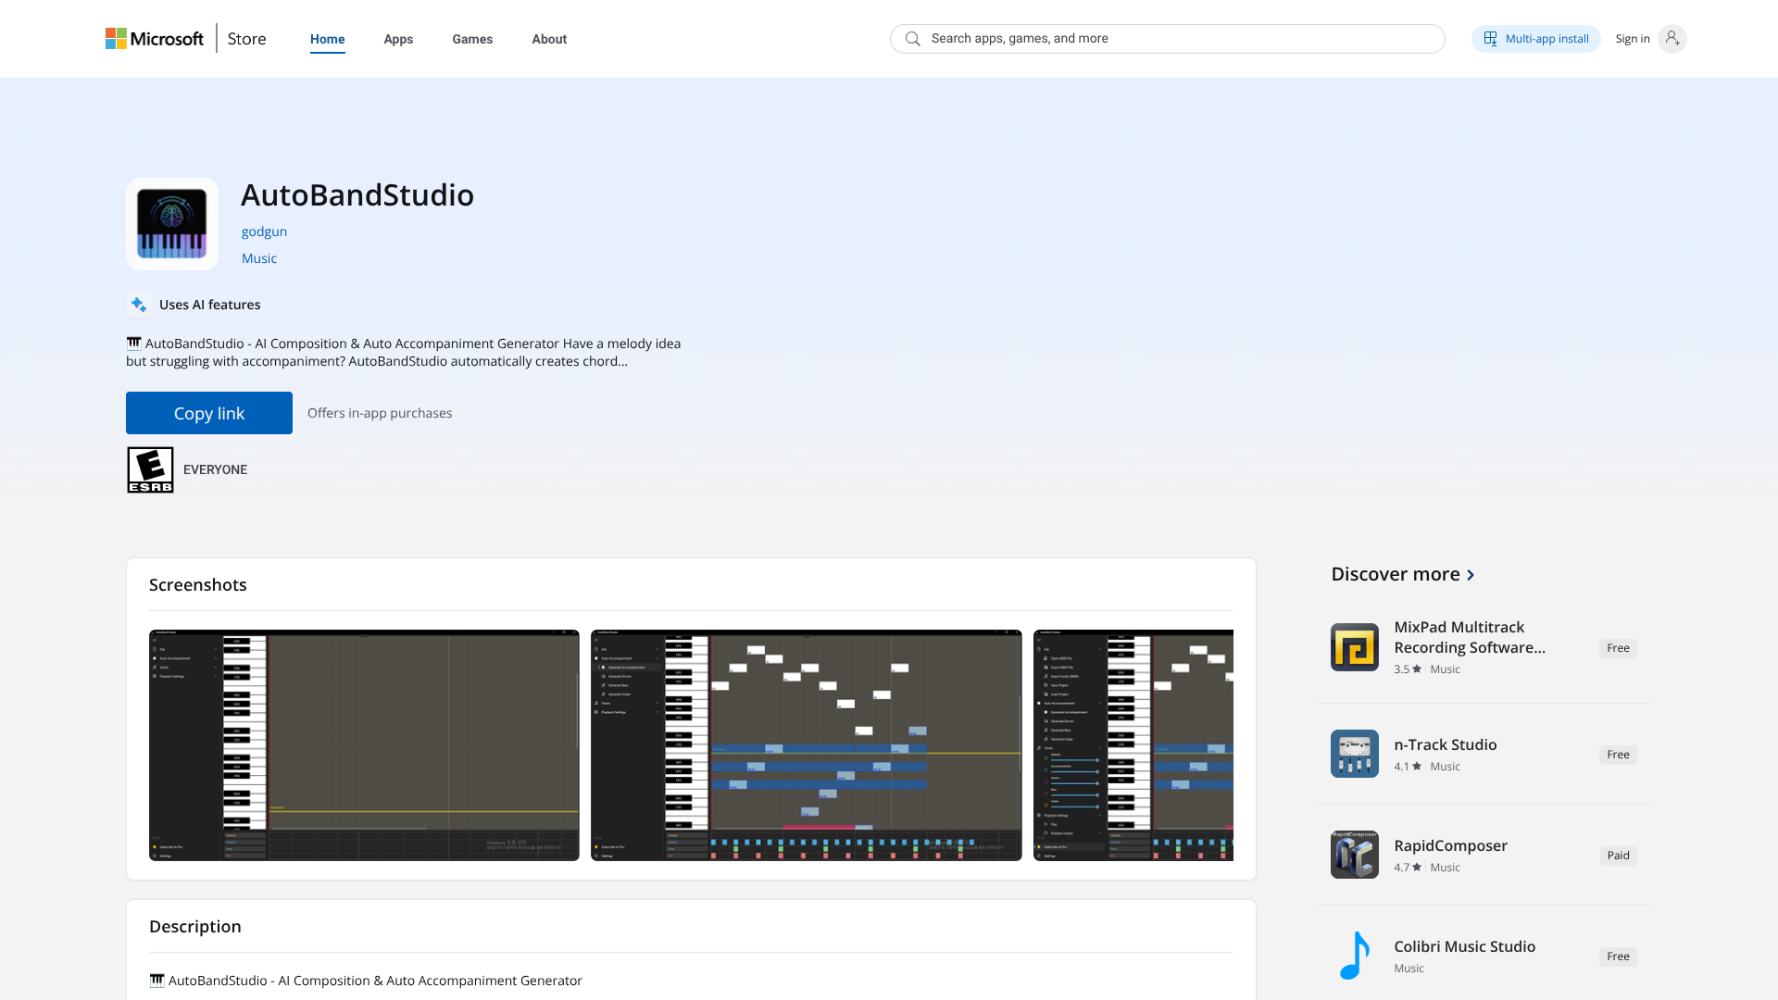The width and height of the screenshot is (1778, 1000).
Task: Click the search magnifier icon
Action: tap(912, 39)
